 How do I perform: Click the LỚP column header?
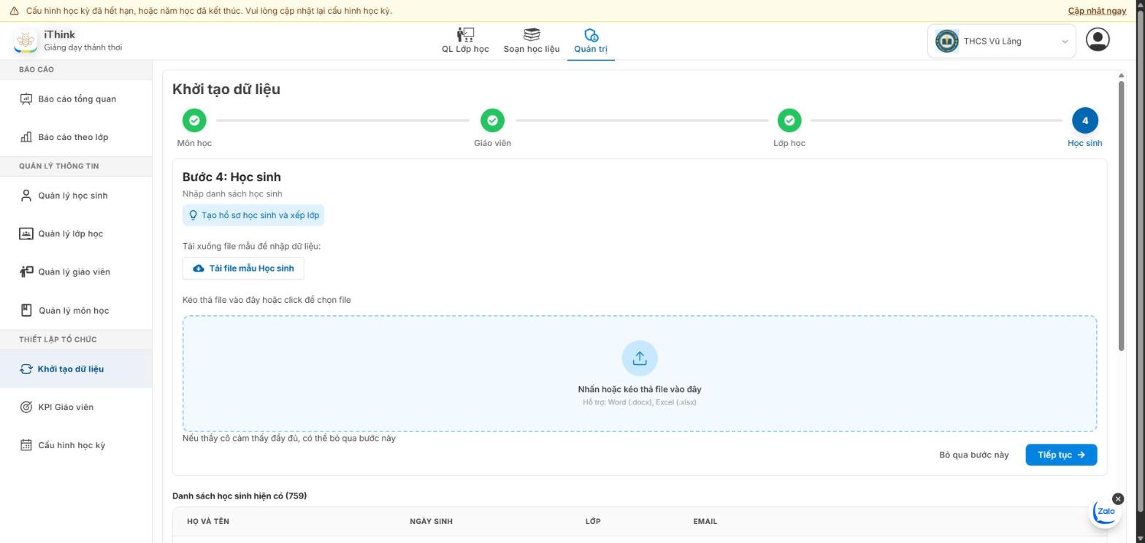(593, 522)
